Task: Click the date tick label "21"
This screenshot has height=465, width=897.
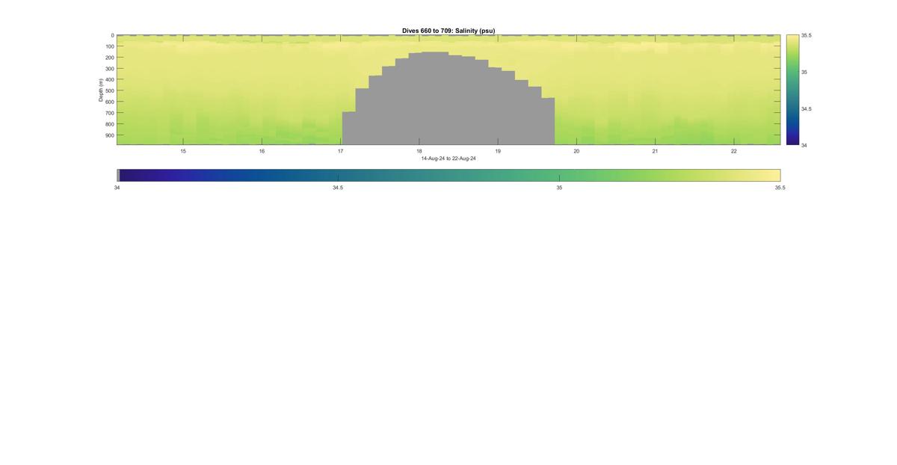Action: coord(655,151)
